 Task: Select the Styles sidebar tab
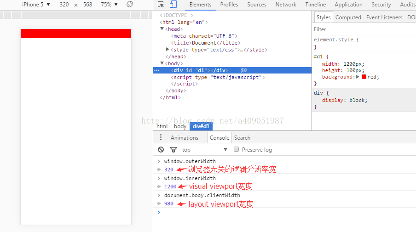[324, 17]
